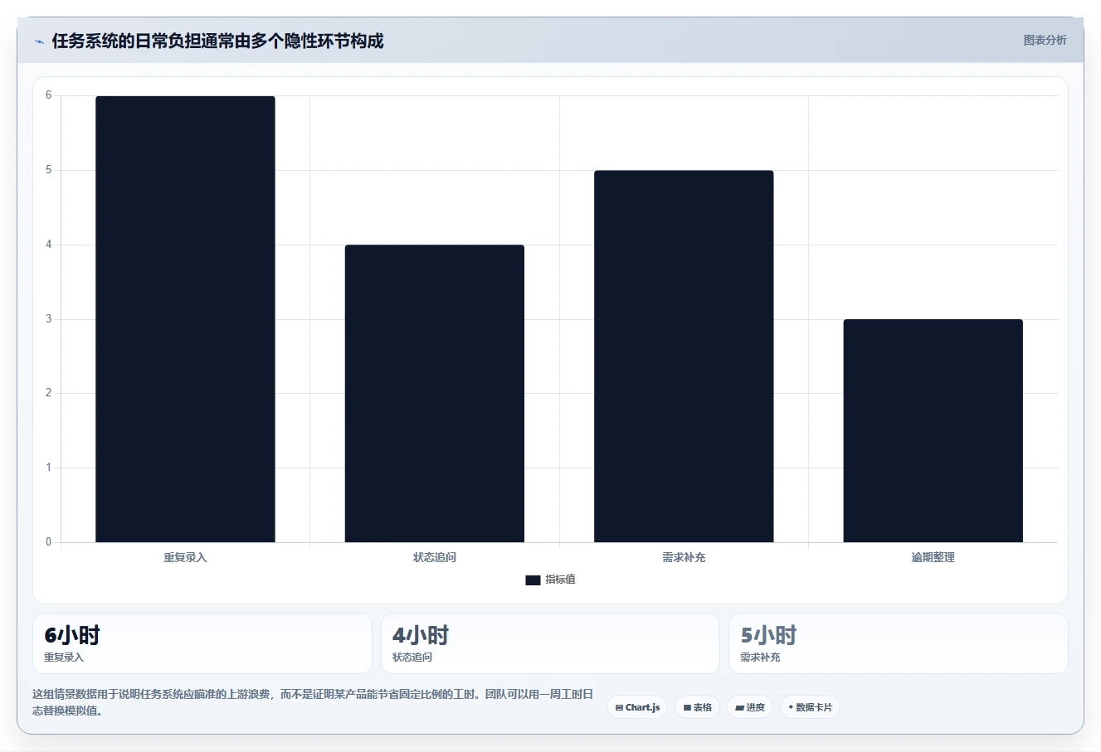Click the 图表分析 label in header
Image resolution: width=1101 pixels, height=752 pixels.
click(1045, 40)
